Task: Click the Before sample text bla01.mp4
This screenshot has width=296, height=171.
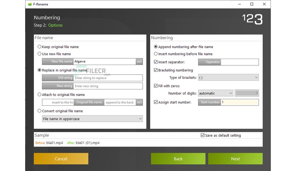Action: [x=55, y=143]
